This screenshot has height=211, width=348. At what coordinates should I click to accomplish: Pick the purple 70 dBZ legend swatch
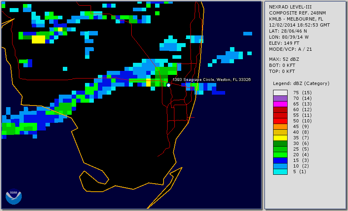(280, 98)
